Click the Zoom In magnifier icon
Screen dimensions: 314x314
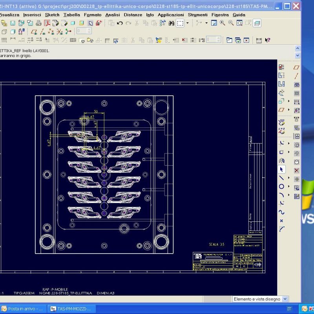click(222, 23)
